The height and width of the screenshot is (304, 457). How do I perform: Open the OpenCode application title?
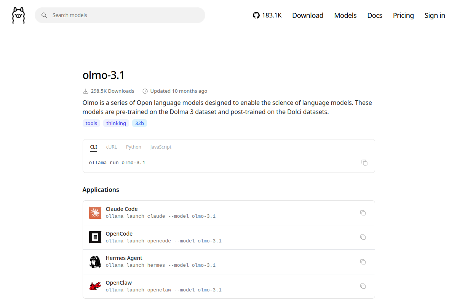coord(119,234)
